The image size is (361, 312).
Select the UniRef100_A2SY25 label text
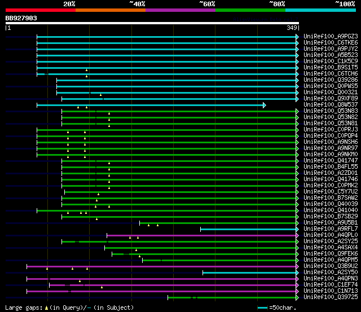click(x=331, y=241)
